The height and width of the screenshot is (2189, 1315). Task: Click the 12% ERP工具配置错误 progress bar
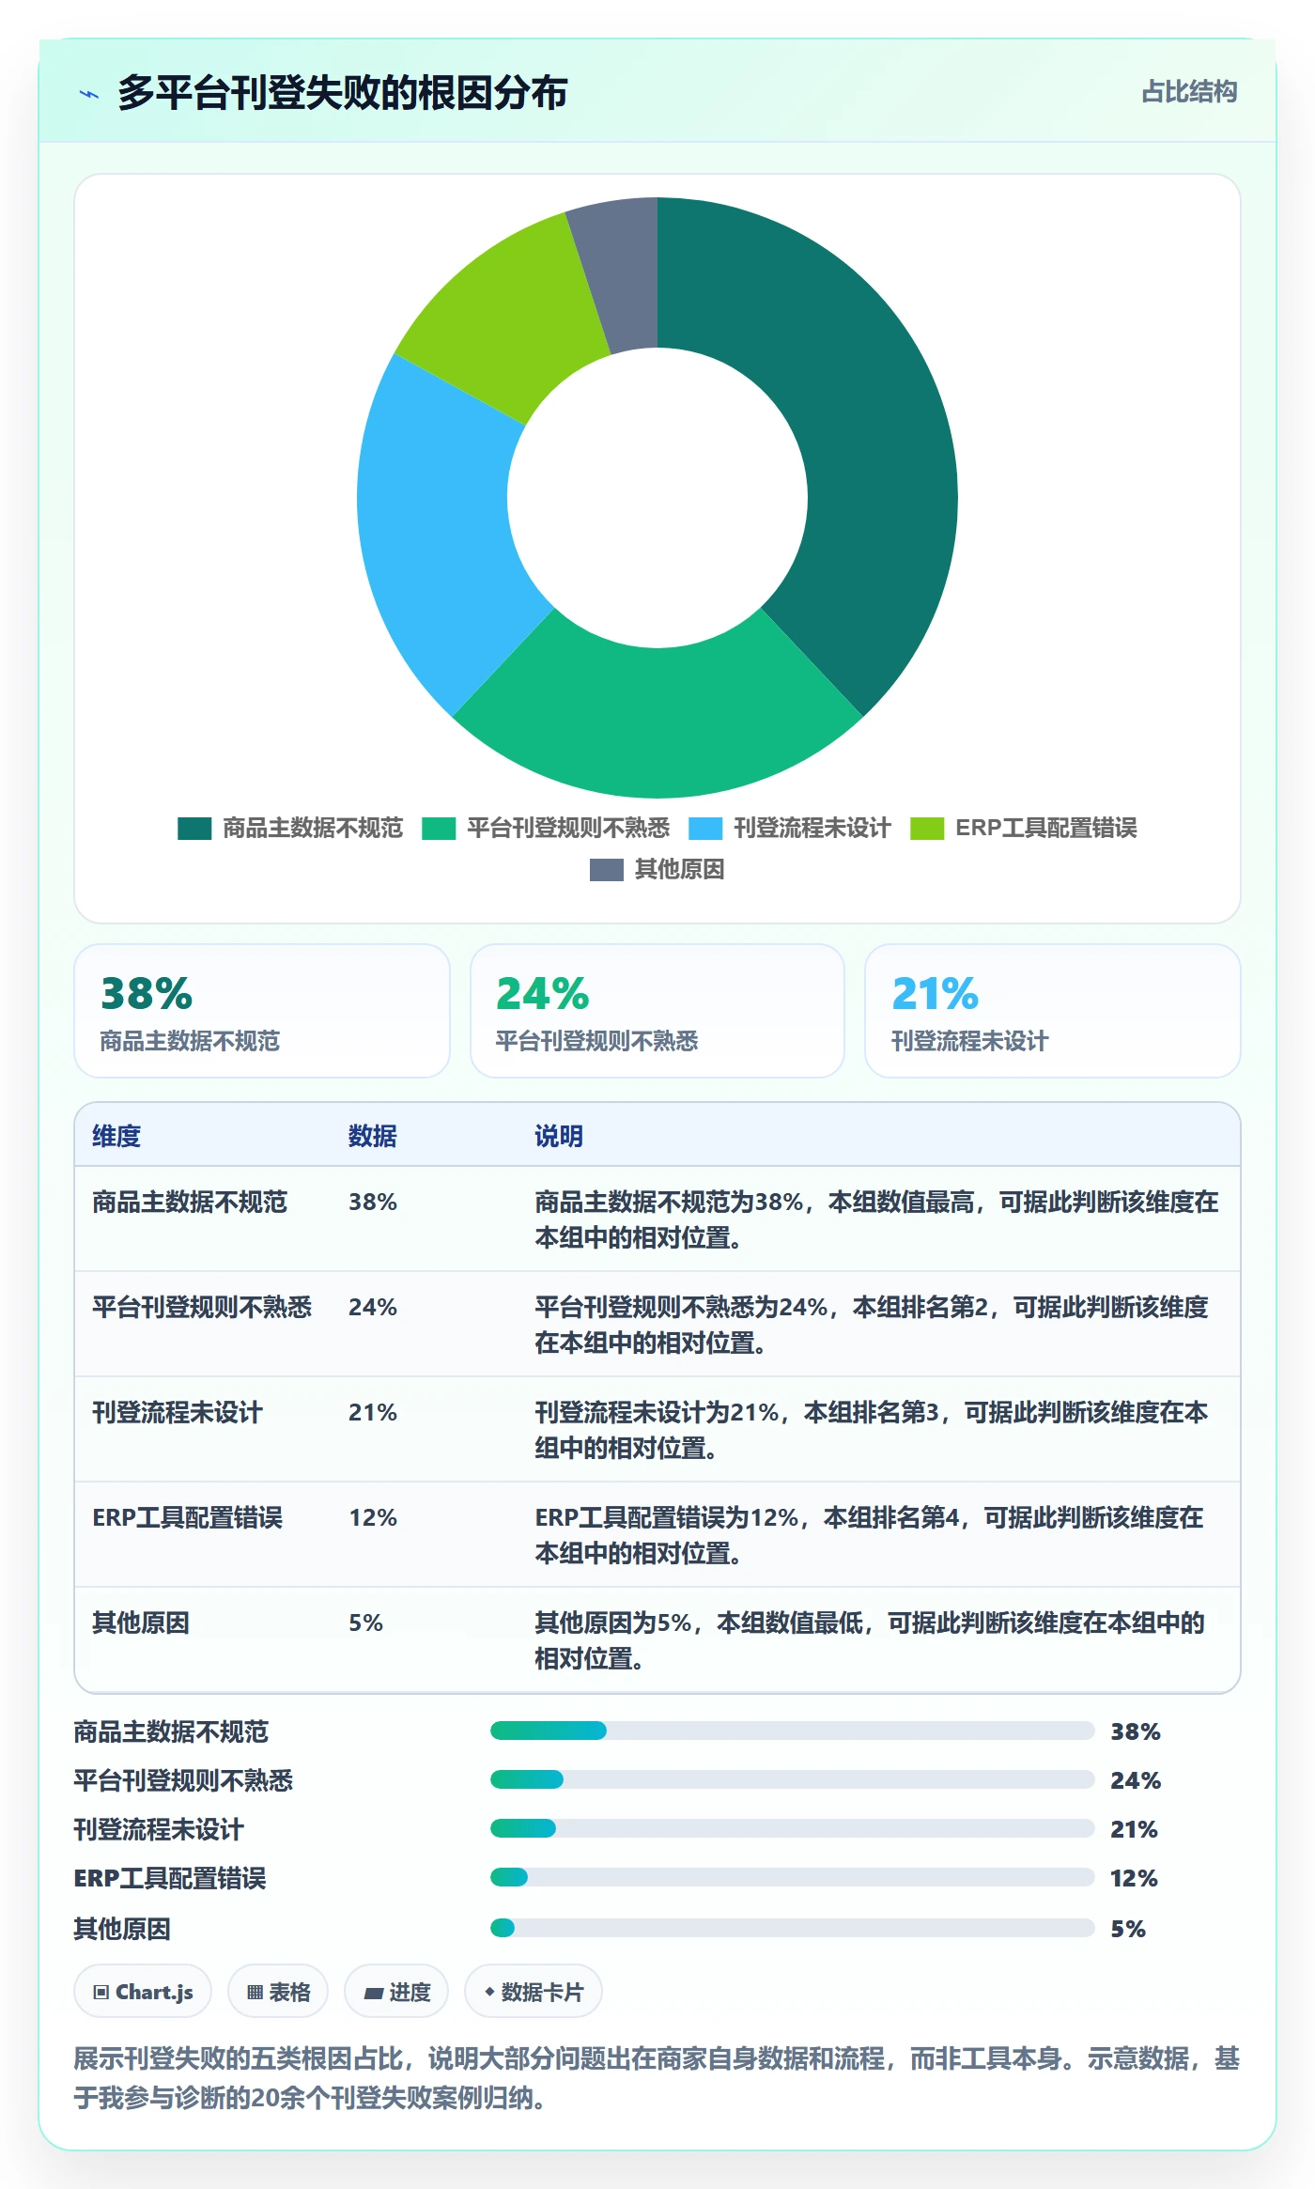(792, 1877)
